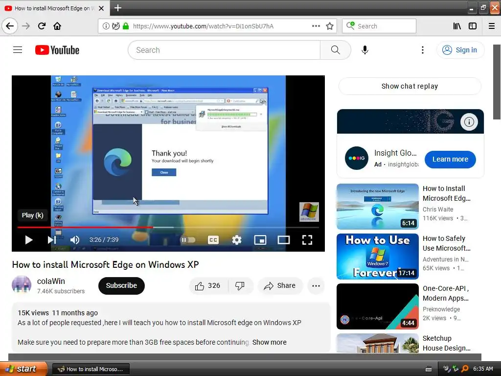Open the colaWin channel name link

[x=51, y=281]
